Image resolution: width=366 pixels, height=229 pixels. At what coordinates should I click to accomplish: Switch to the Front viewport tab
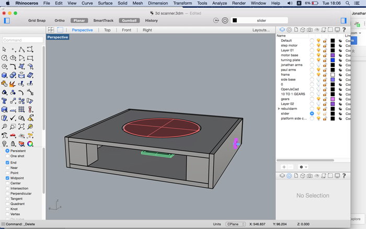127,30
